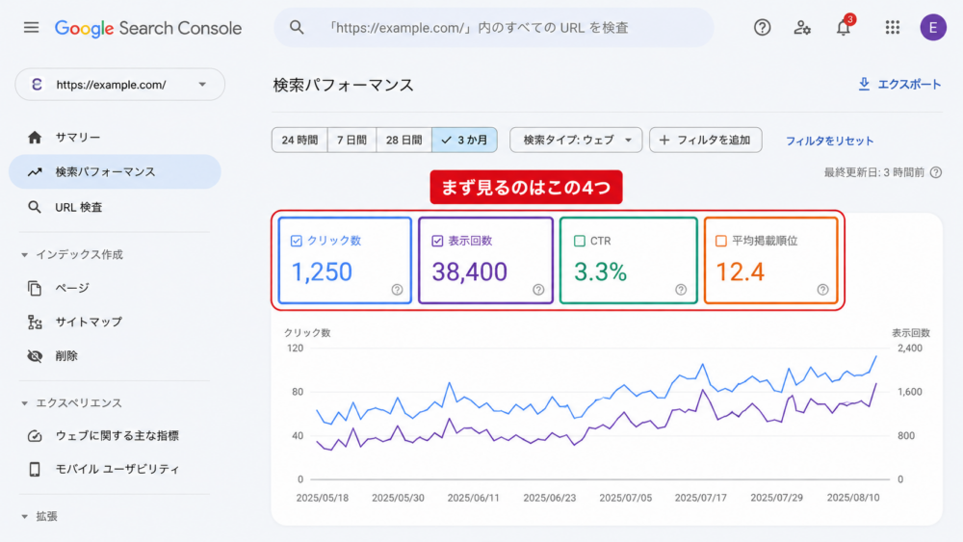Click the サイトマップ sidebar icon
This screenshot has width=963, height=542.
click(x=35, y=323)
